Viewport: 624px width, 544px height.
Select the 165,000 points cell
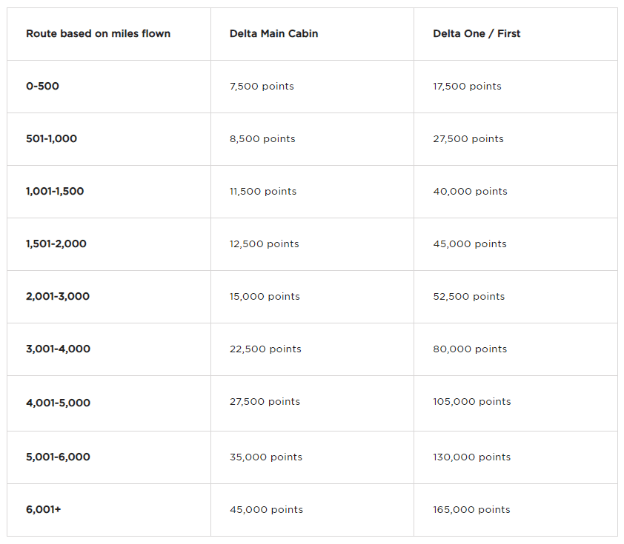coord(471,509)
